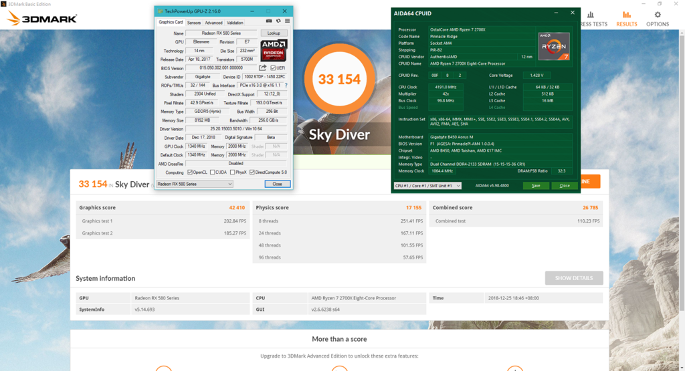The width and height of the screenshot is (685, 371).
Task: Click the CPU Clock value 4191.0 MHz
Action: pyautogui.click(x=445, y=88)
